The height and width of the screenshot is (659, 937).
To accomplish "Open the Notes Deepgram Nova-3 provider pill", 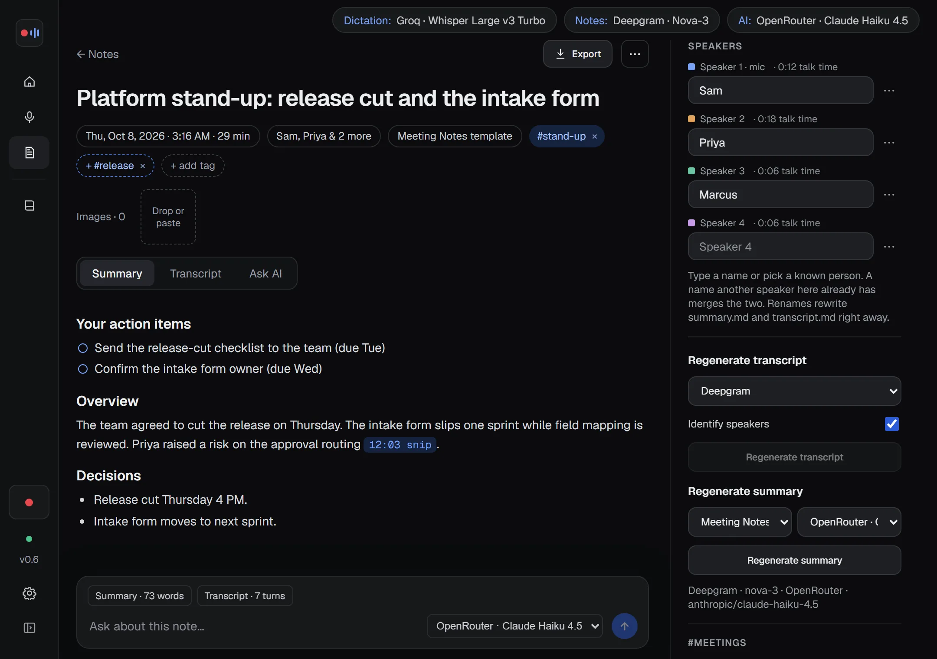I will point(642,20).
